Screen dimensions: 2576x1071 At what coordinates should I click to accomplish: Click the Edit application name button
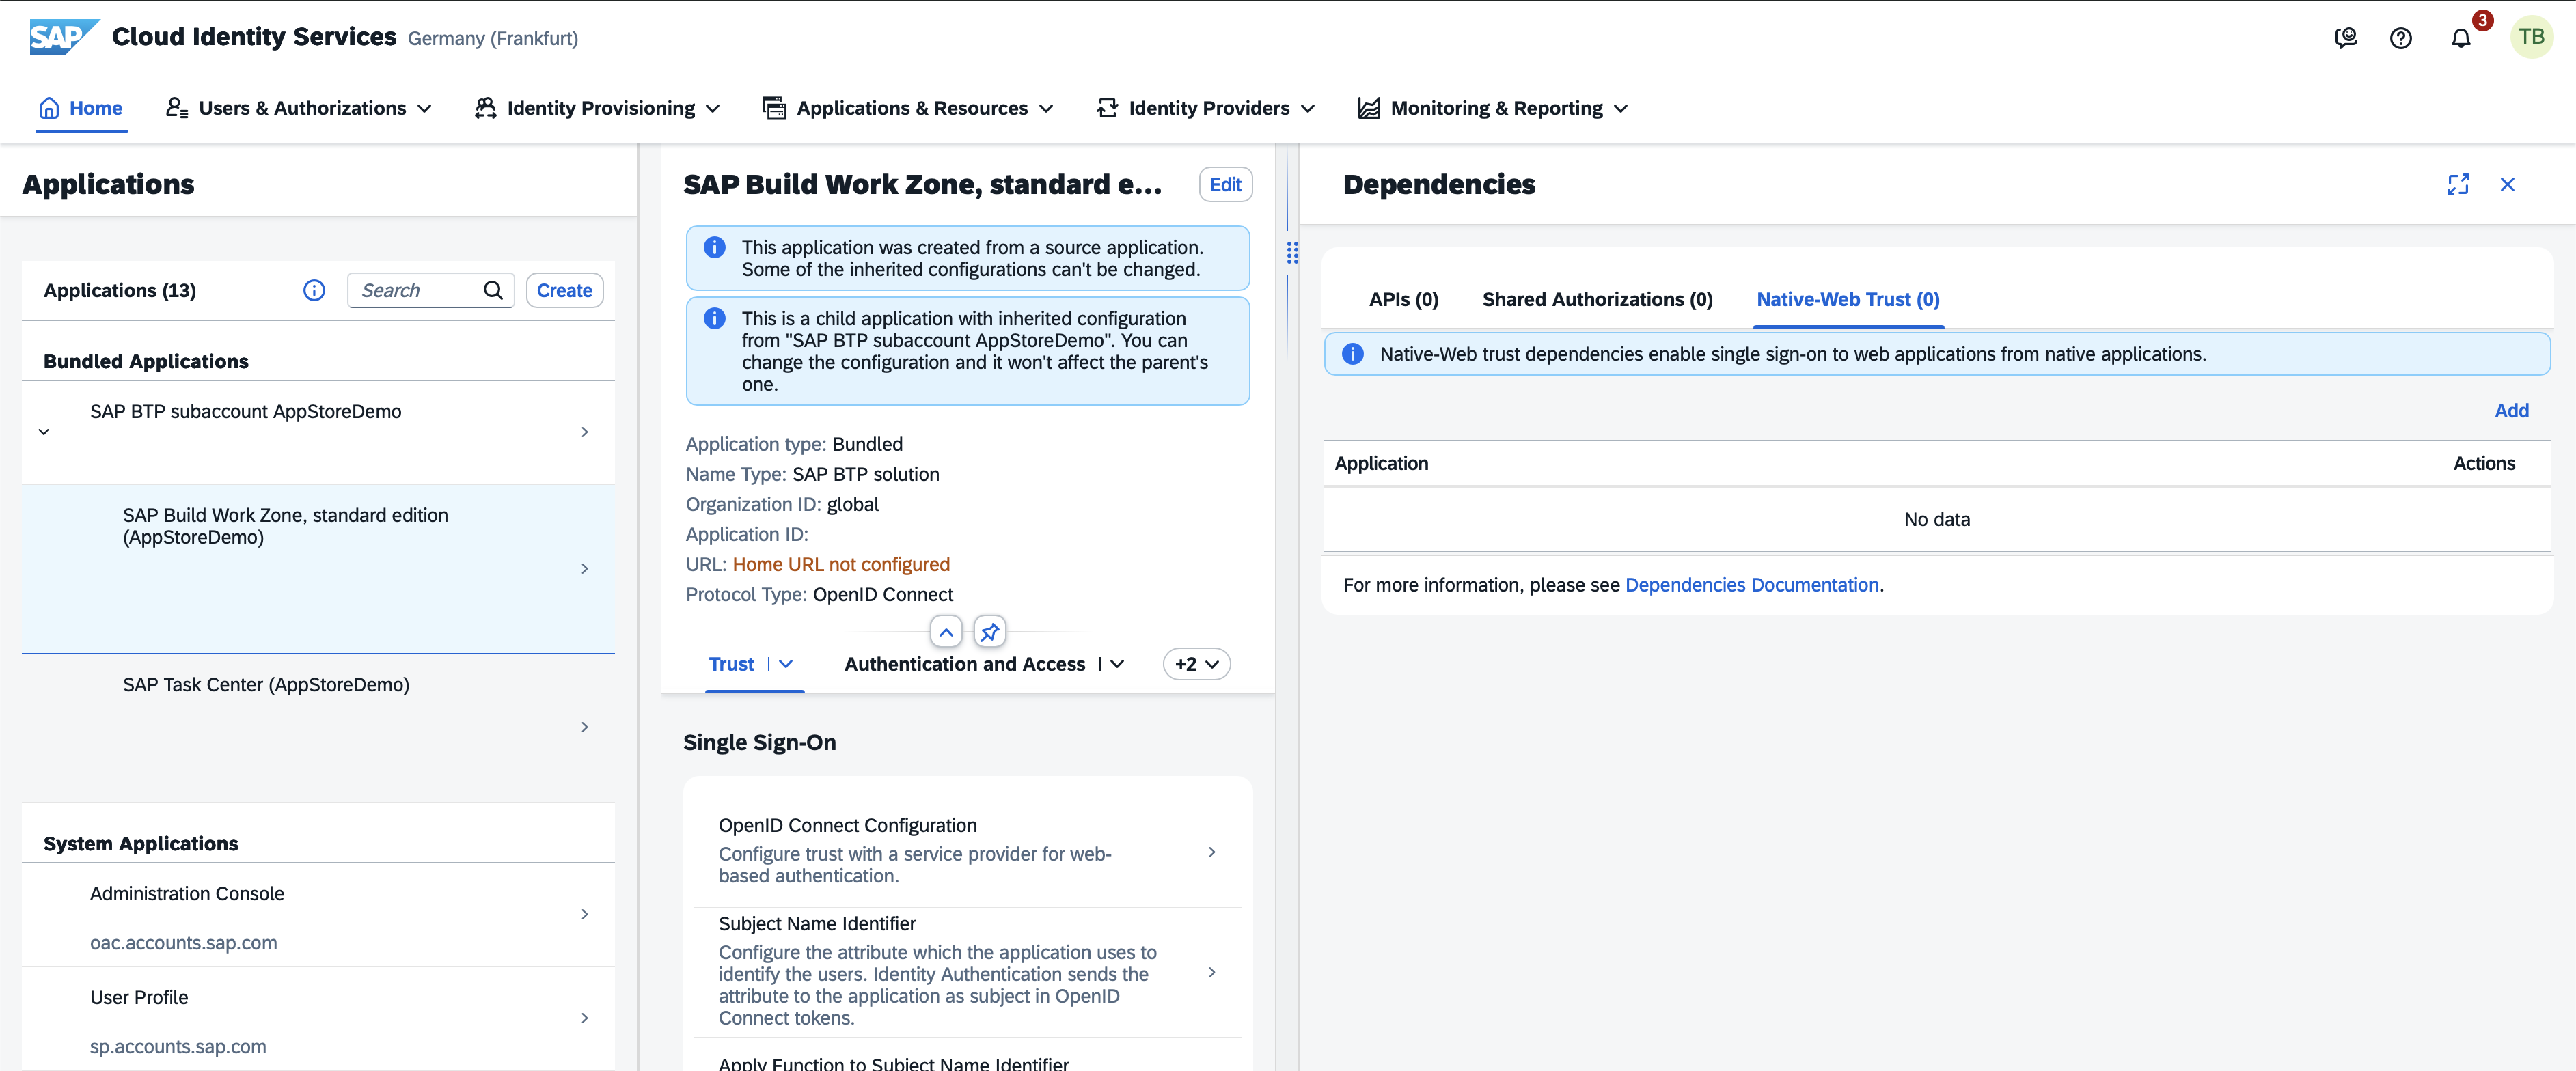pos(1225,184)
